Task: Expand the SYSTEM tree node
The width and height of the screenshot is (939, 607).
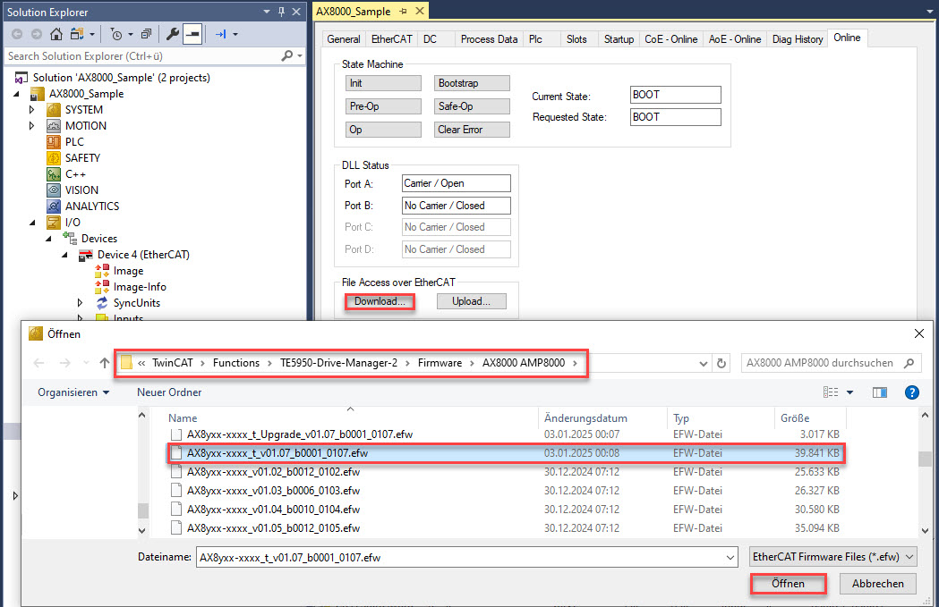Action: pos(31,109)
